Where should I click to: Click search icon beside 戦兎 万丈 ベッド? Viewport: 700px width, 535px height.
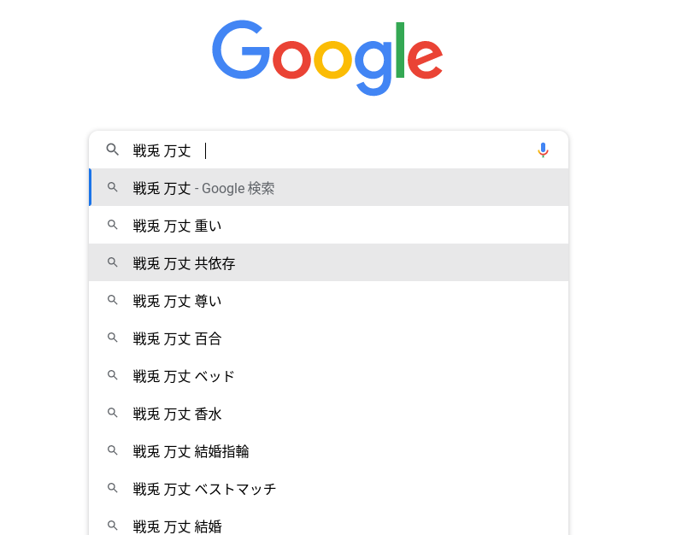click(112, 376)
